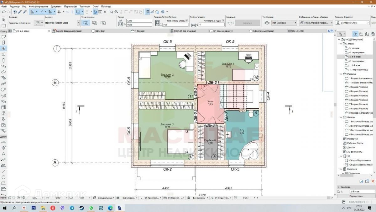
Task: Open the 'Конструирование' menu
Action: click(x=38, y=6)
